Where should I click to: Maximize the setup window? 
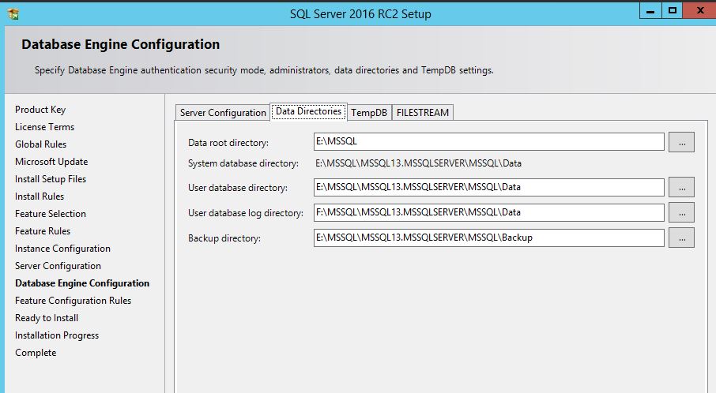click(x=672, y=10)
